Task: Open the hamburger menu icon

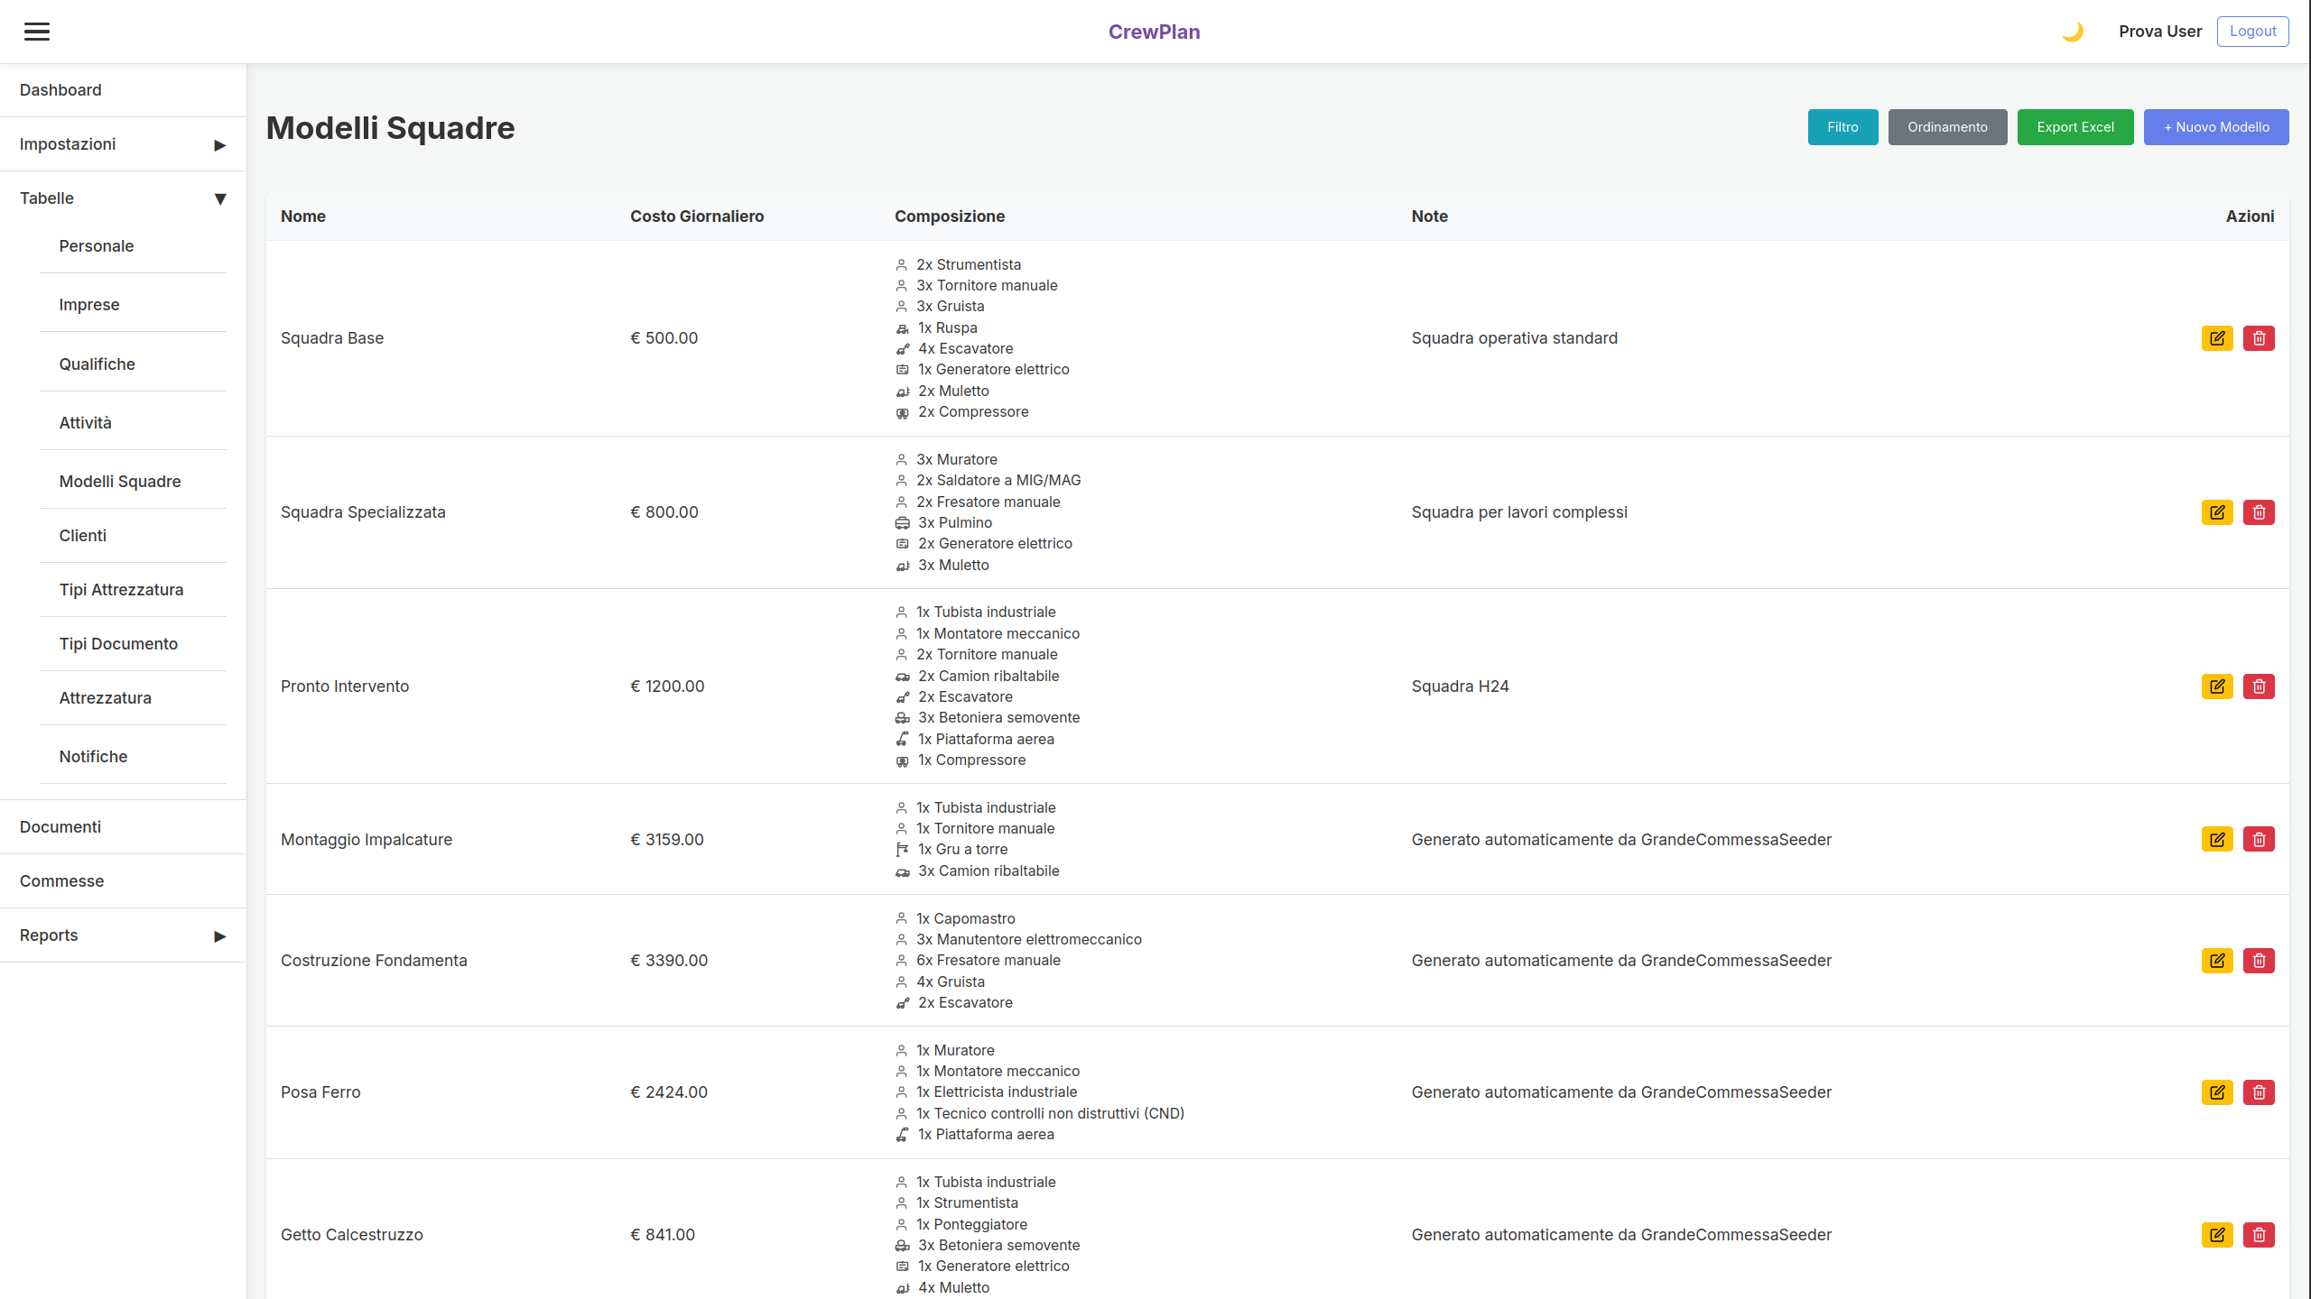Action: click(x=37, y=32)
